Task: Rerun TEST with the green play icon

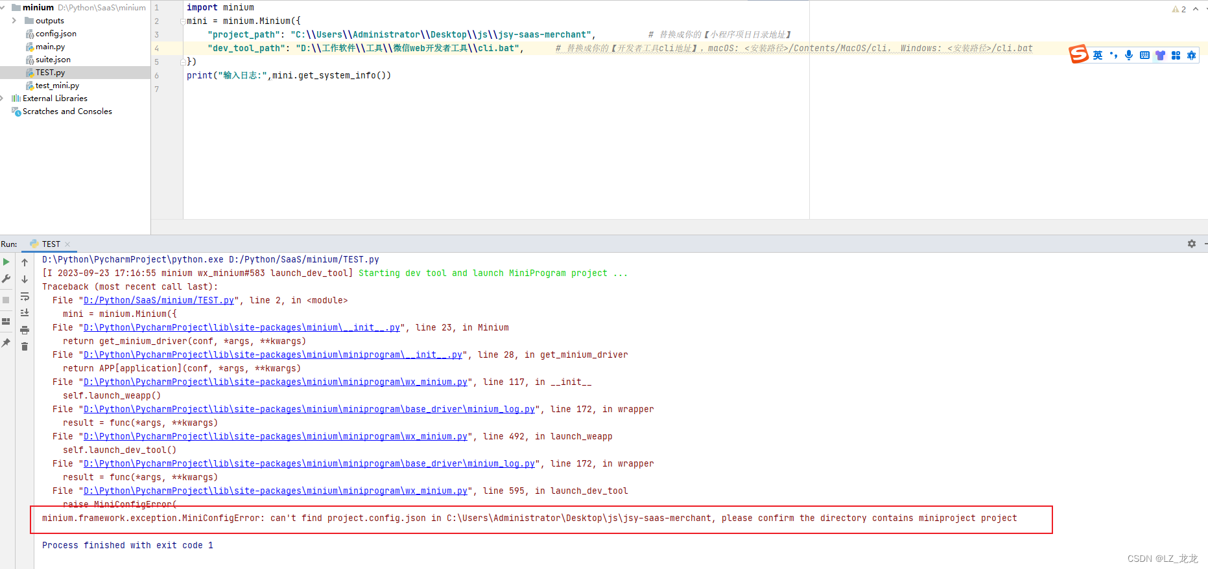Action: click(x=6, y=262)
